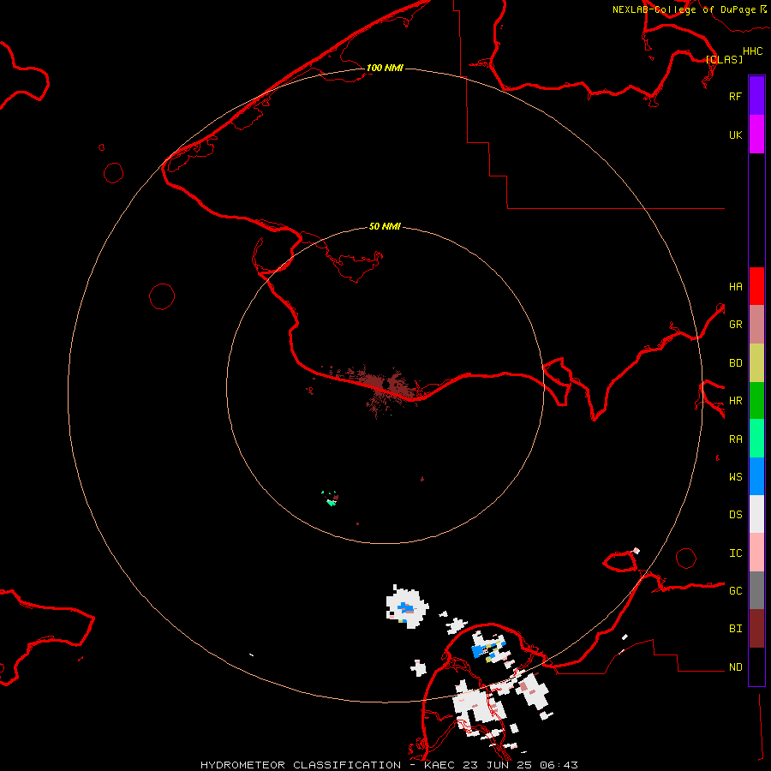The width and height of the screenshot is (771, 771).
Task: Click the "GR" legend label
Action: tap(735, 325)
